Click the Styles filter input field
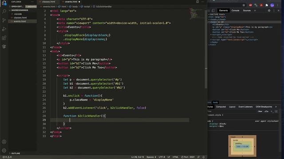 point(232,111)
